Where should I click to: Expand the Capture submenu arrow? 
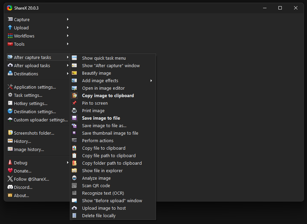(x=67, y=19)
